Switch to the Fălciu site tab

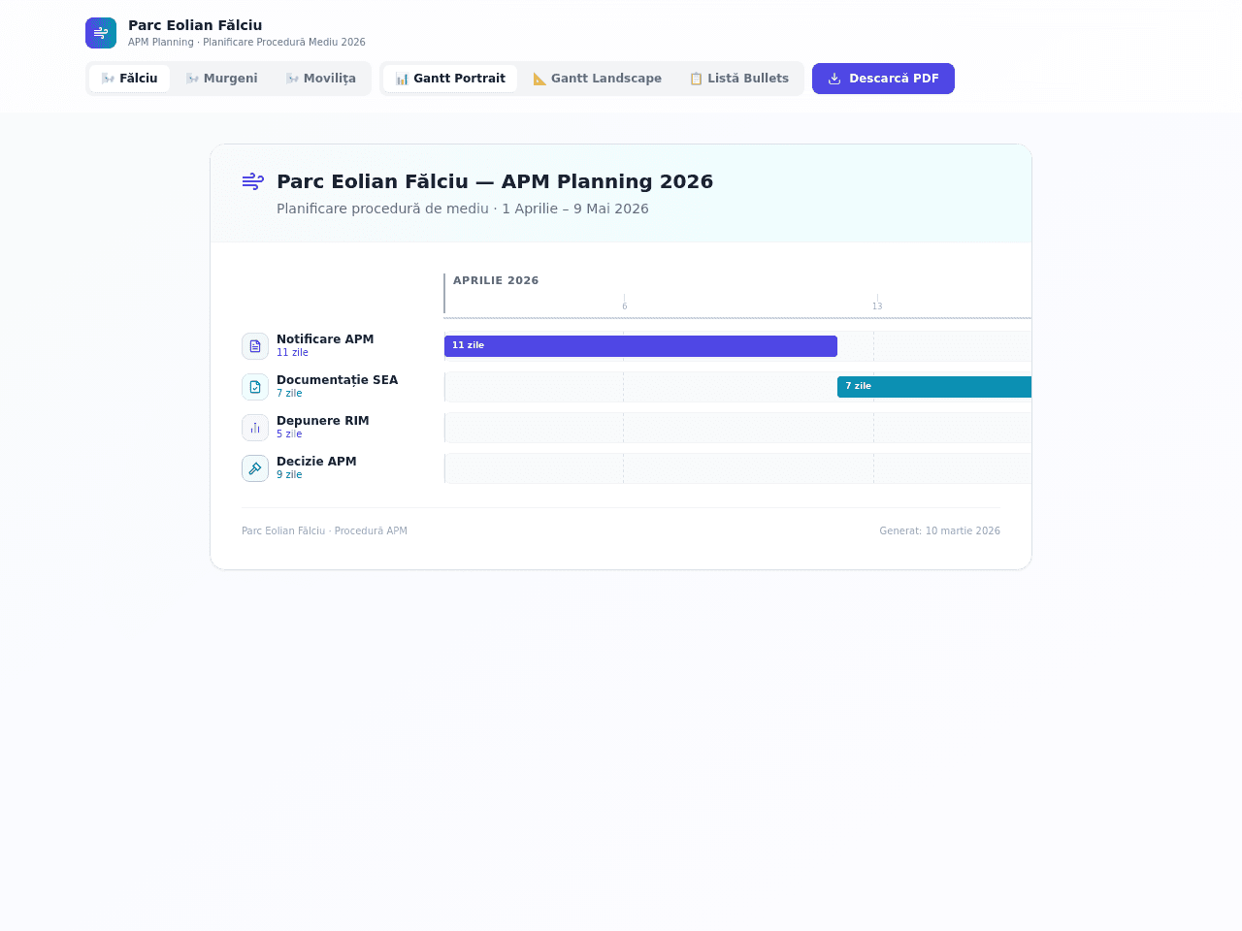pos(129,79)
